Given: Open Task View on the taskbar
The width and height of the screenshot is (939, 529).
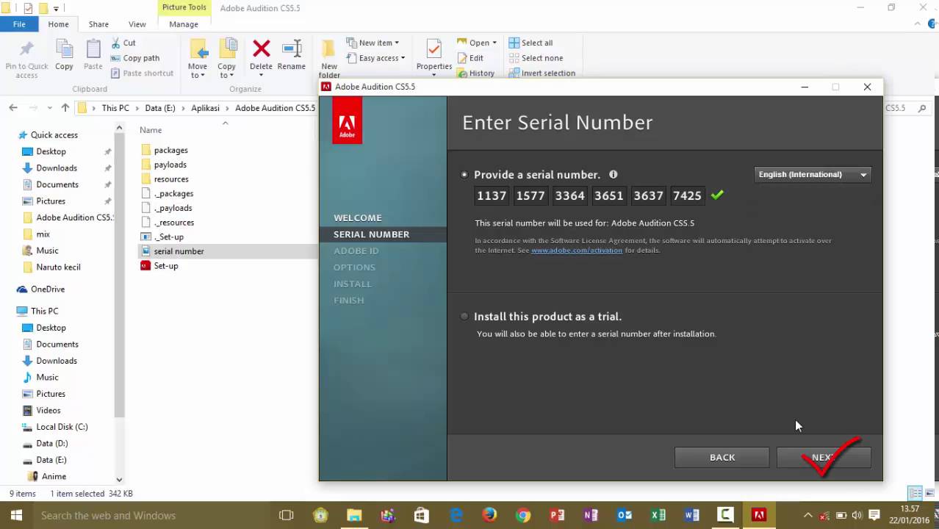Looking at the screenshot, I should tap(287, 515).
